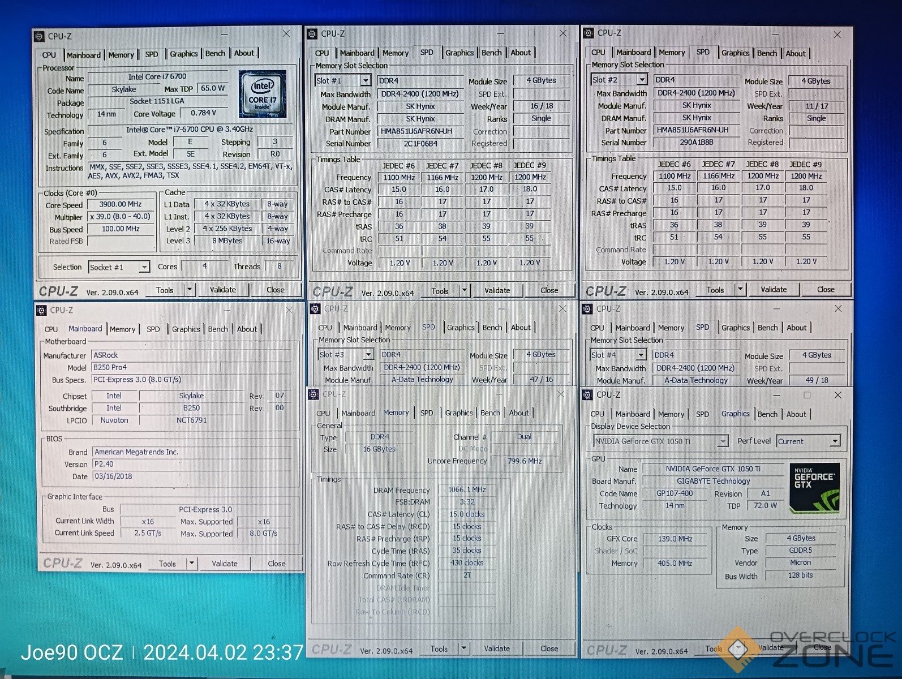The height and width of the screenshot is (679, 902).
Task: Click DRAM Frequency 1066.1 MHz value
Action: pyautogui.click(x=467, y=489)
